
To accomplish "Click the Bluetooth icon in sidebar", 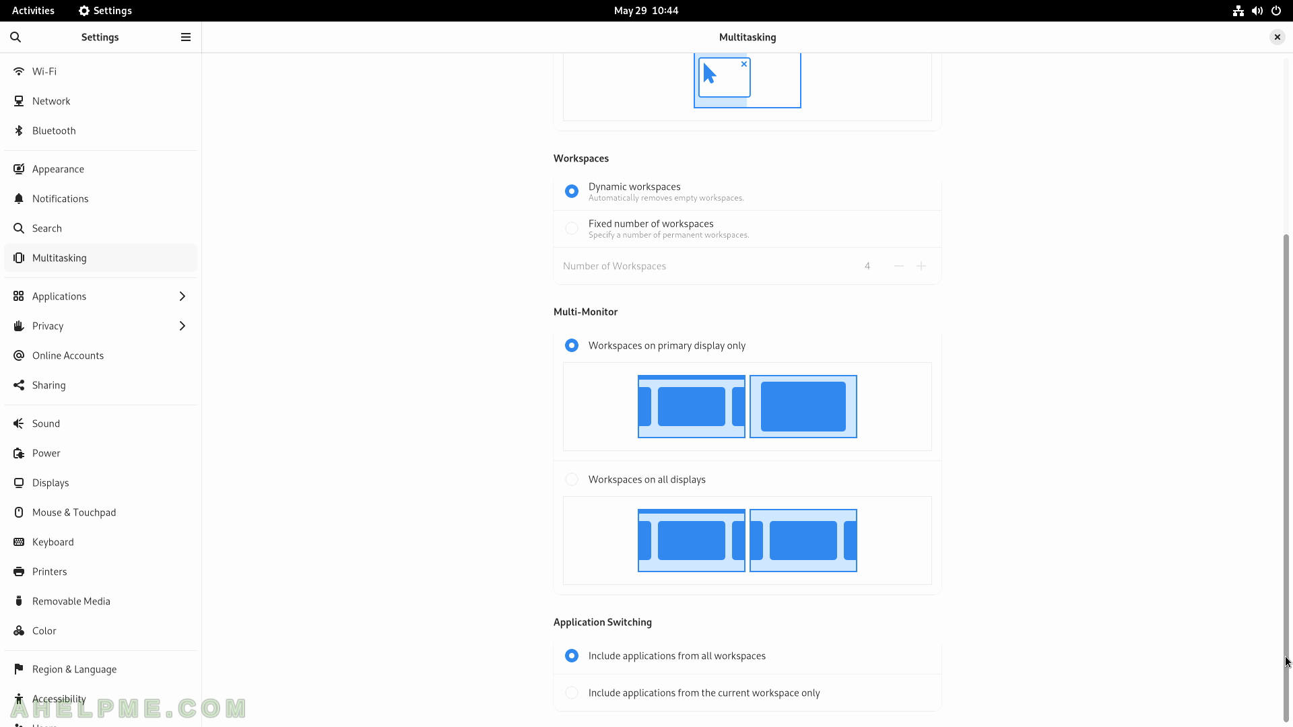I will click(x=19, y=131).
